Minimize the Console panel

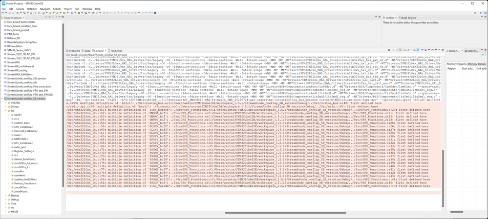pyautogui.click(x=439, y=49)
